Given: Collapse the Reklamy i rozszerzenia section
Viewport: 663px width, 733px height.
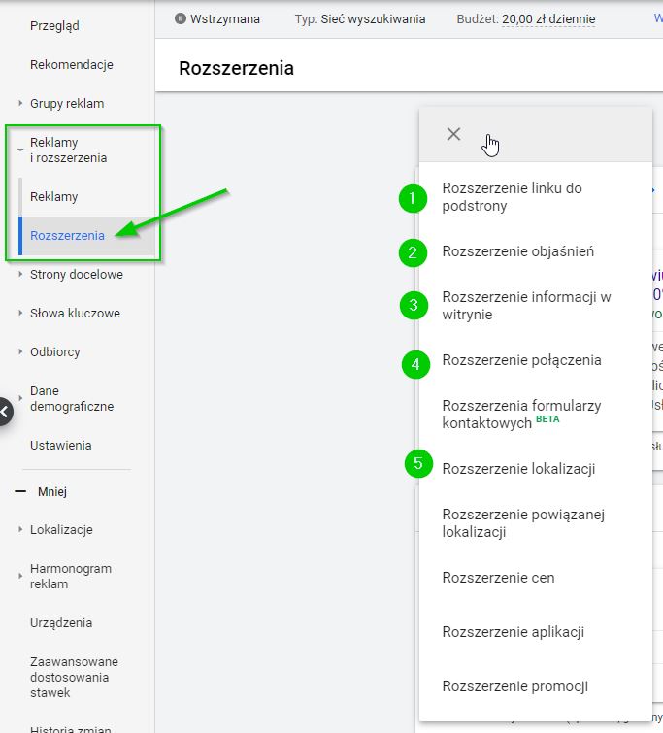Looking at the screenshot, I should pos(20,150).
